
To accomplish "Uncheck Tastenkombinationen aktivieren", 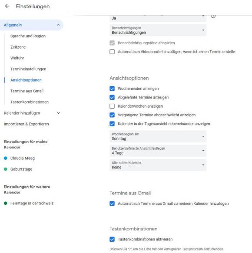I will [x=112, y=239].
